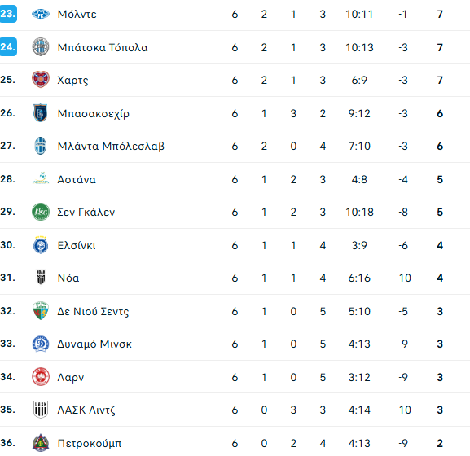470x456 pixels.
Task: Click the highlighted rank 24 badge
Action: 8,47
